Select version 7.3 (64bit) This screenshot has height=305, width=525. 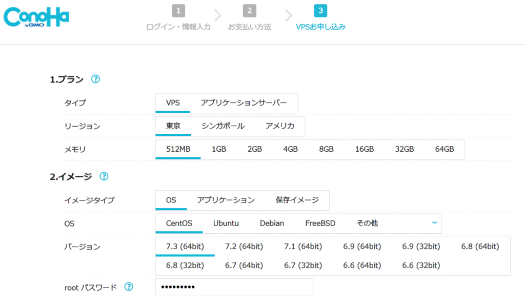point(185,247)
